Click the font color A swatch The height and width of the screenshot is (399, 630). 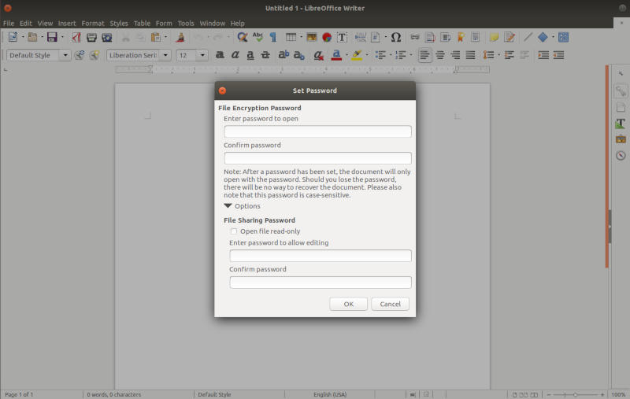click(337, 55)
